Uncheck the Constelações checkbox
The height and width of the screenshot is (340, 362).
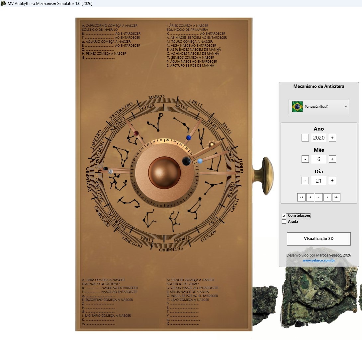coord(284,216)
